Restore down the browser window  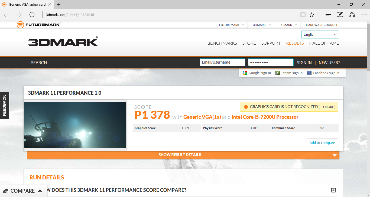[x=351, y=4]
